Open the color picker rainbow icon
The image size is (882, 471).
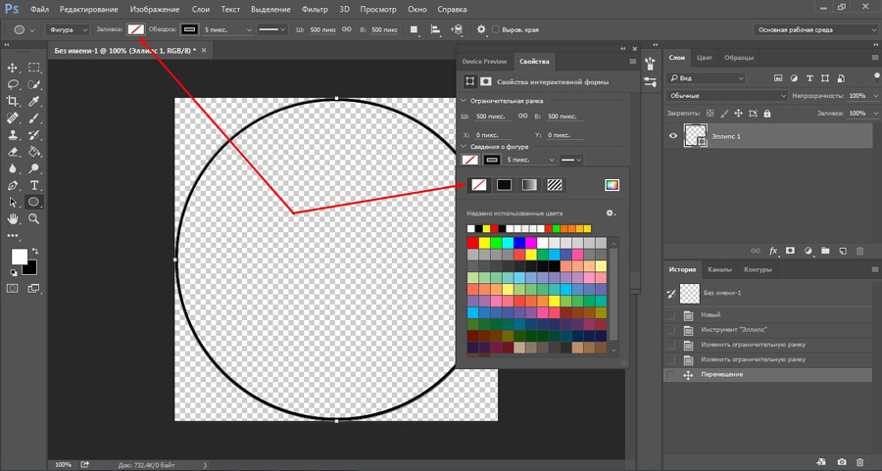tap(612, 185)
